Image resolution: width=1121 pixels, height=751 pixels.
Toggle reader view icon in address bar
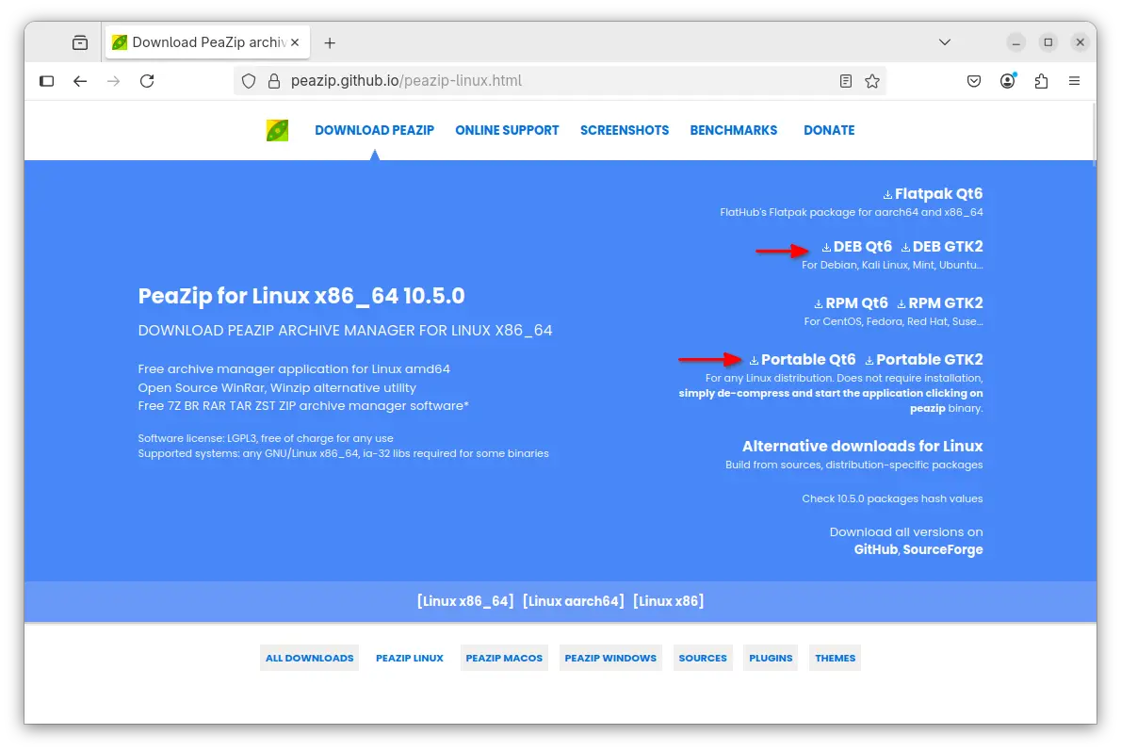point(846,81)
